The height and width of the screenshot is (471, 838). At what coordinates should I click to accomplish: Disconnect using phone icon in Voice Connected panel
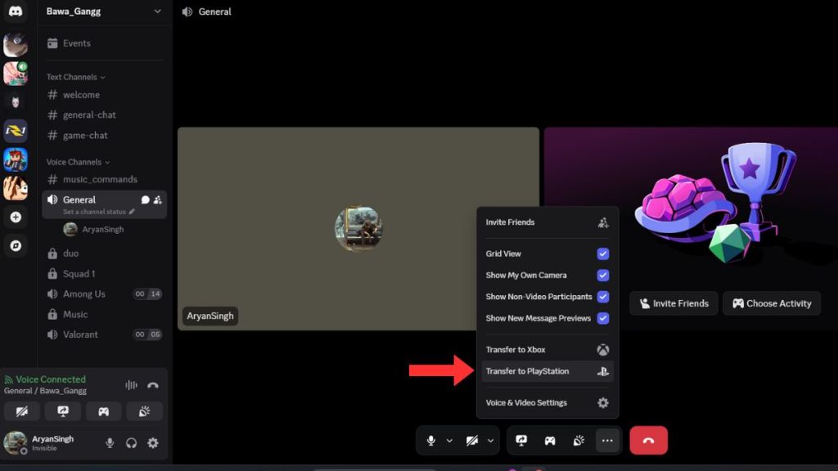point(153,385)
